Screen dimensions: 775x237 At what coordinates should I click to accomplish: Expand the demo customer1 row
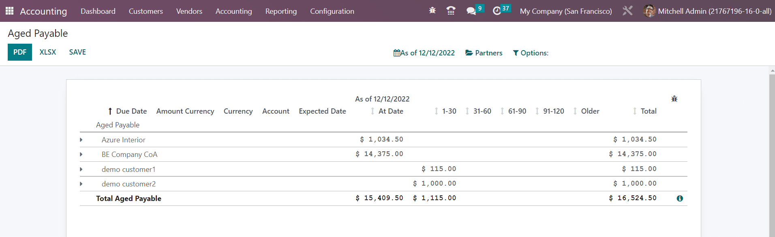81,169
